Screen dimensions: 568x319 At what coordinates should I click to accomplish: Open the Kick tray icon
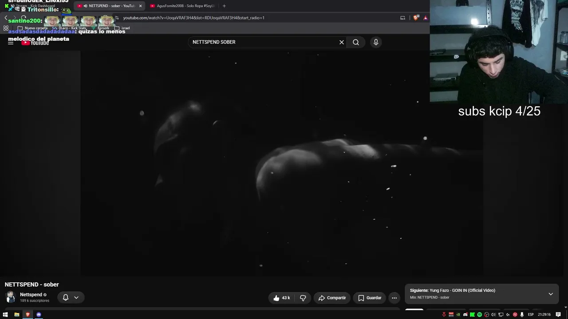click(x=472, y=315)
